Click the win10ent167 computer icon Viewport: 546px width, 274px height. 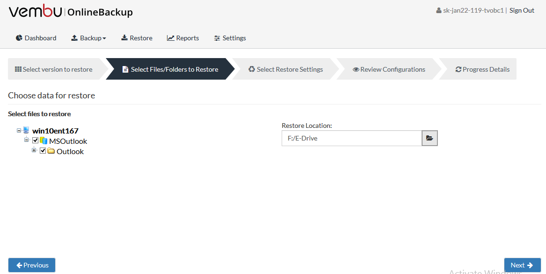pyautogui.click(x=27, y=130)
